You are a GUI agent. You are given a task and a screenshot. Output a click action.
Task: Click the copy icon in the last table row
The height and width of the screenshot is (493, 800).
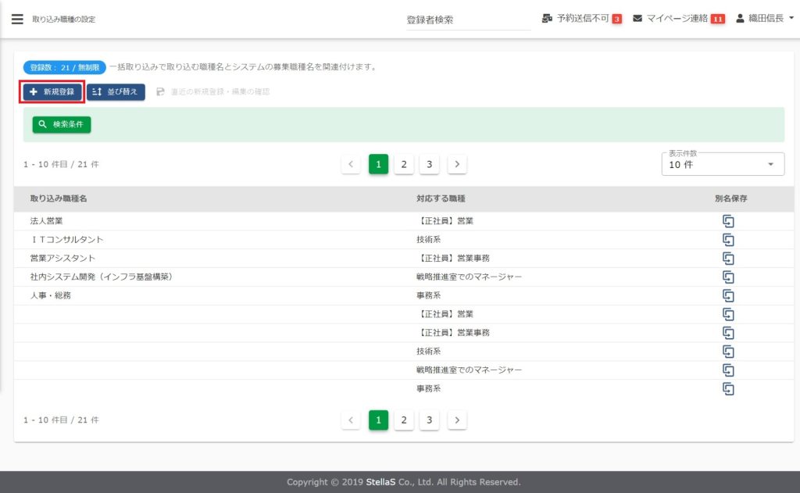(728, 388)
